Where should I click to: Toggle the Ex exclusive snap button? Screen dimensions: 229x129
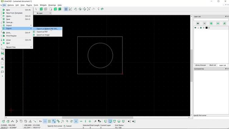point(40,121)
